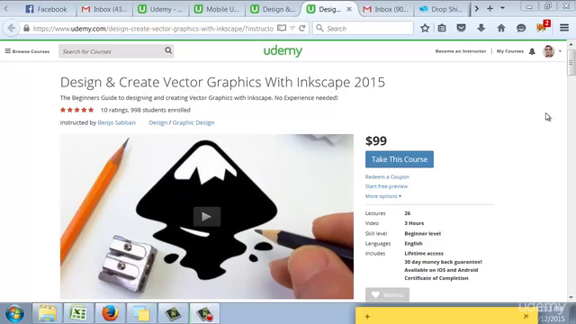Click the Redeem a Coupon link
Screen dimensions: 576x324
[x=387, y=176]
